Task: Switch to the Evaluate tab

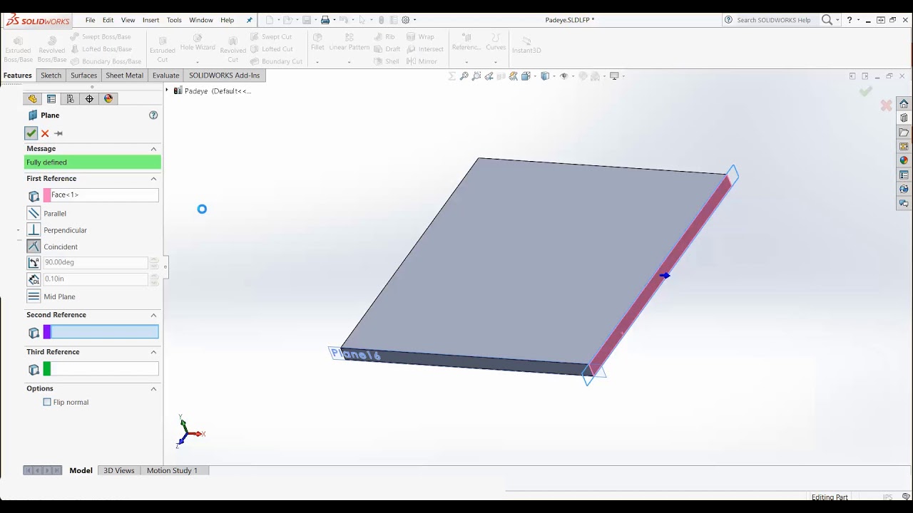Action: [165, 76]
